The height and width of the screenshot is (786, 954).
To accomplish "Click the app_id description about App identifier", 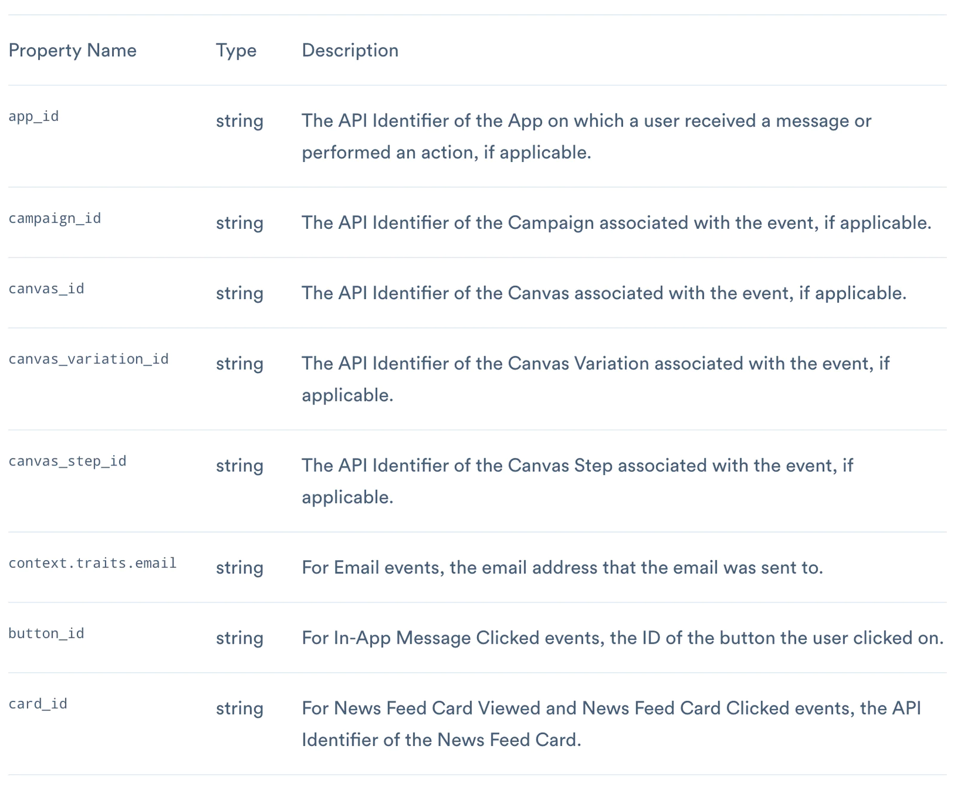I will coord(587,136).
